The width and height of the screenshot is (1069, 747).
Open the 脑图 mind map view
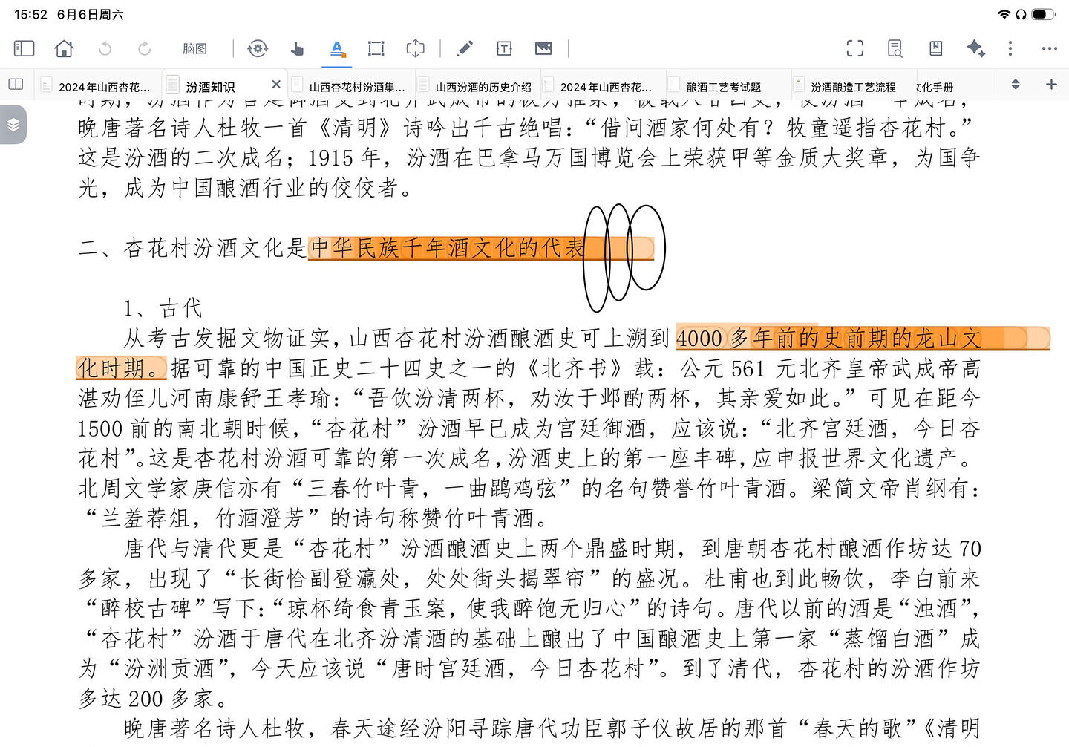tap(194, 49)
